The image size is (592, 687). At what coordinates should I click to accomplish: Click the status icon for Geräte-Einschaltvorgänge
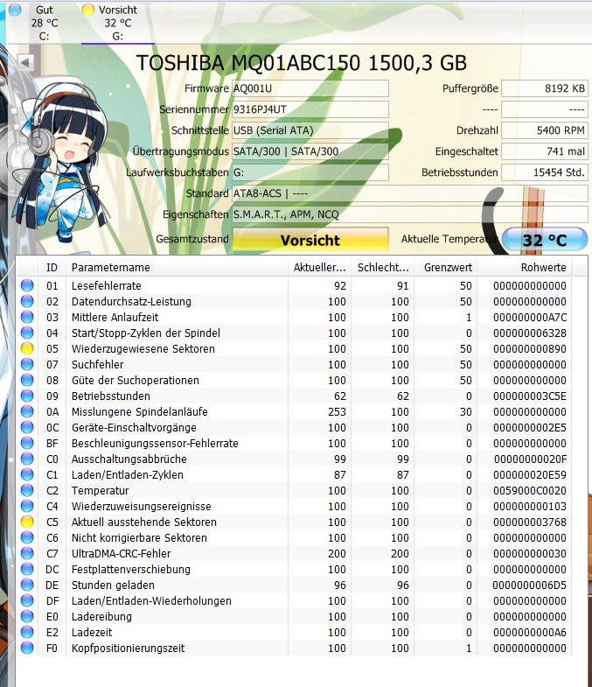27,428
